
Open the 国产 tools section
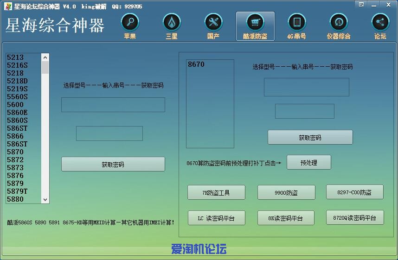pos(213,26)
